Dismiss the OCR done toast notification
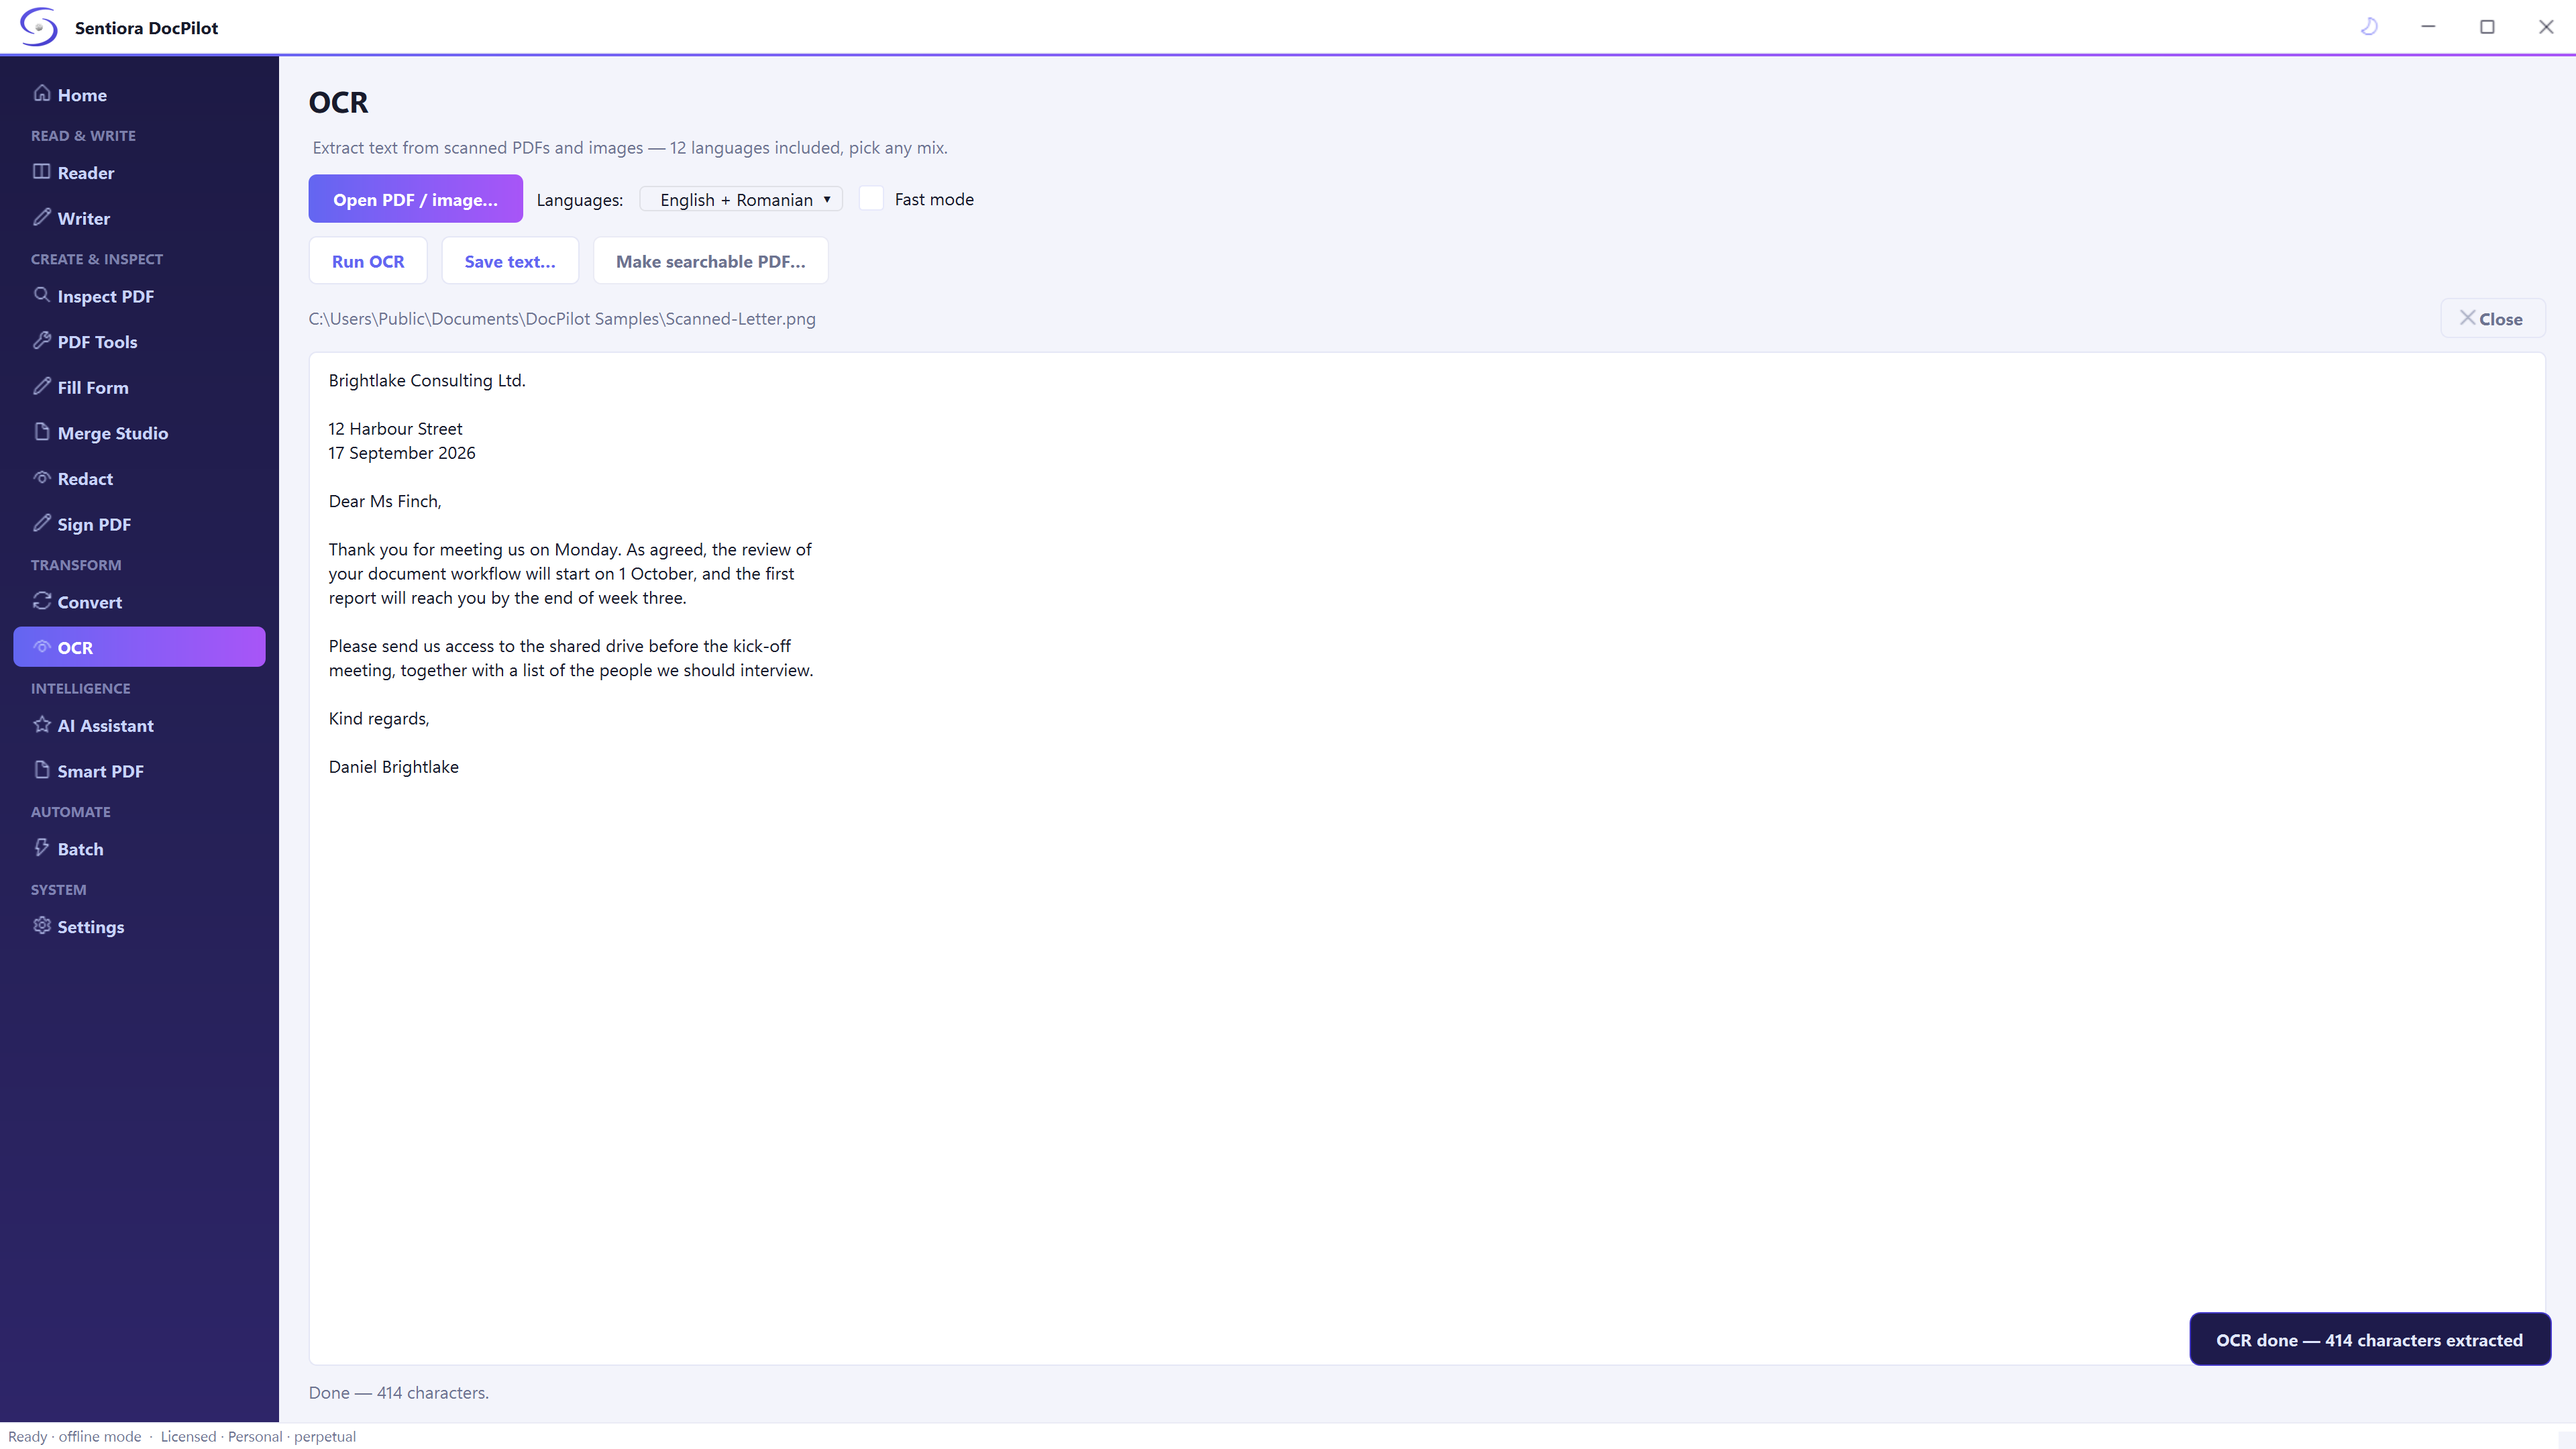The image size is (2576, 1449). pyautogui.click(x=2369, y=1340)
